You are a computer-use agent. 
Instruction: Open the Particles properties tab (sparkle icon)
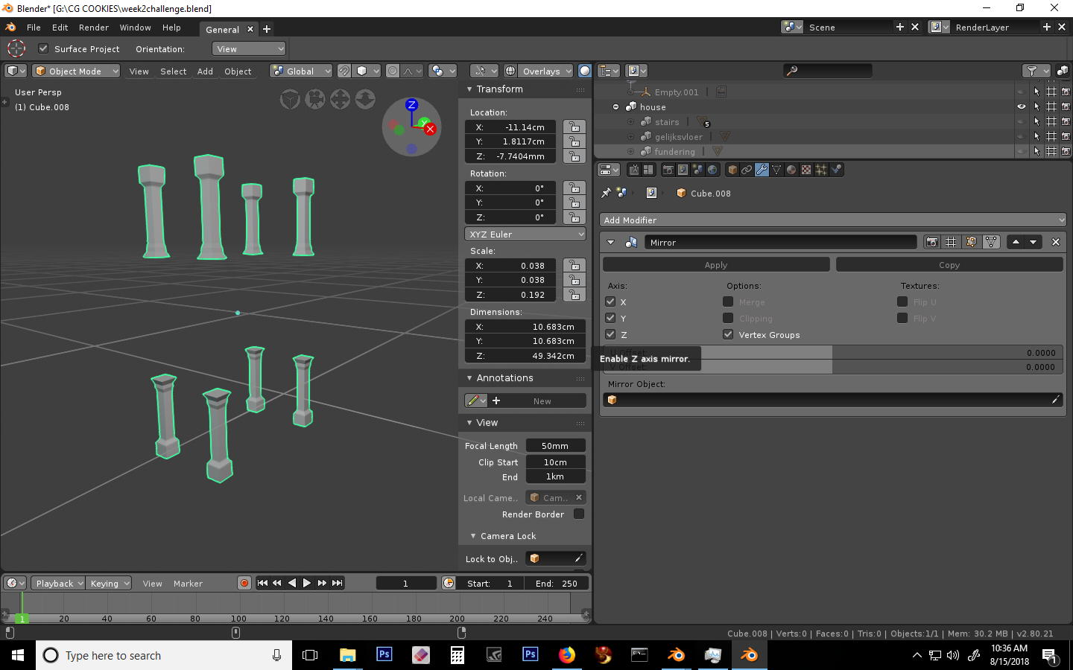coord(821,170)
